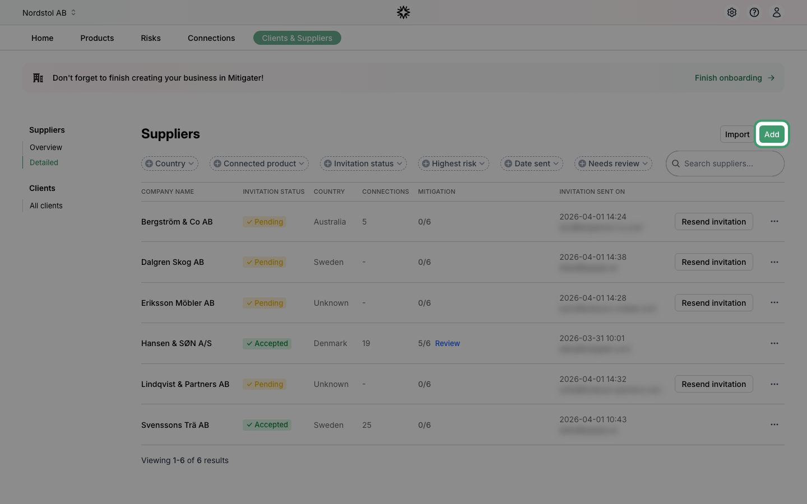Open the help question mark icon
Screen dimensions: 807x504
(754, 12)
